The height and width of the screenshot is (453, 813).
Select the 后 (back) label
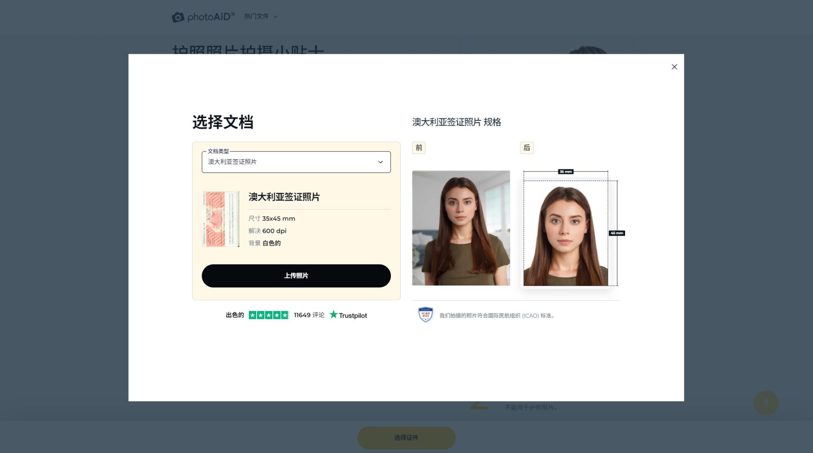pyautogui.click(x=527, y=148)
